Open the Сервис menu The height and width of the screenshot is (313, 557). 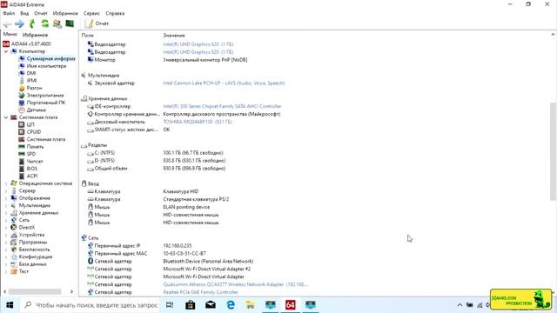tap(91, 13)
